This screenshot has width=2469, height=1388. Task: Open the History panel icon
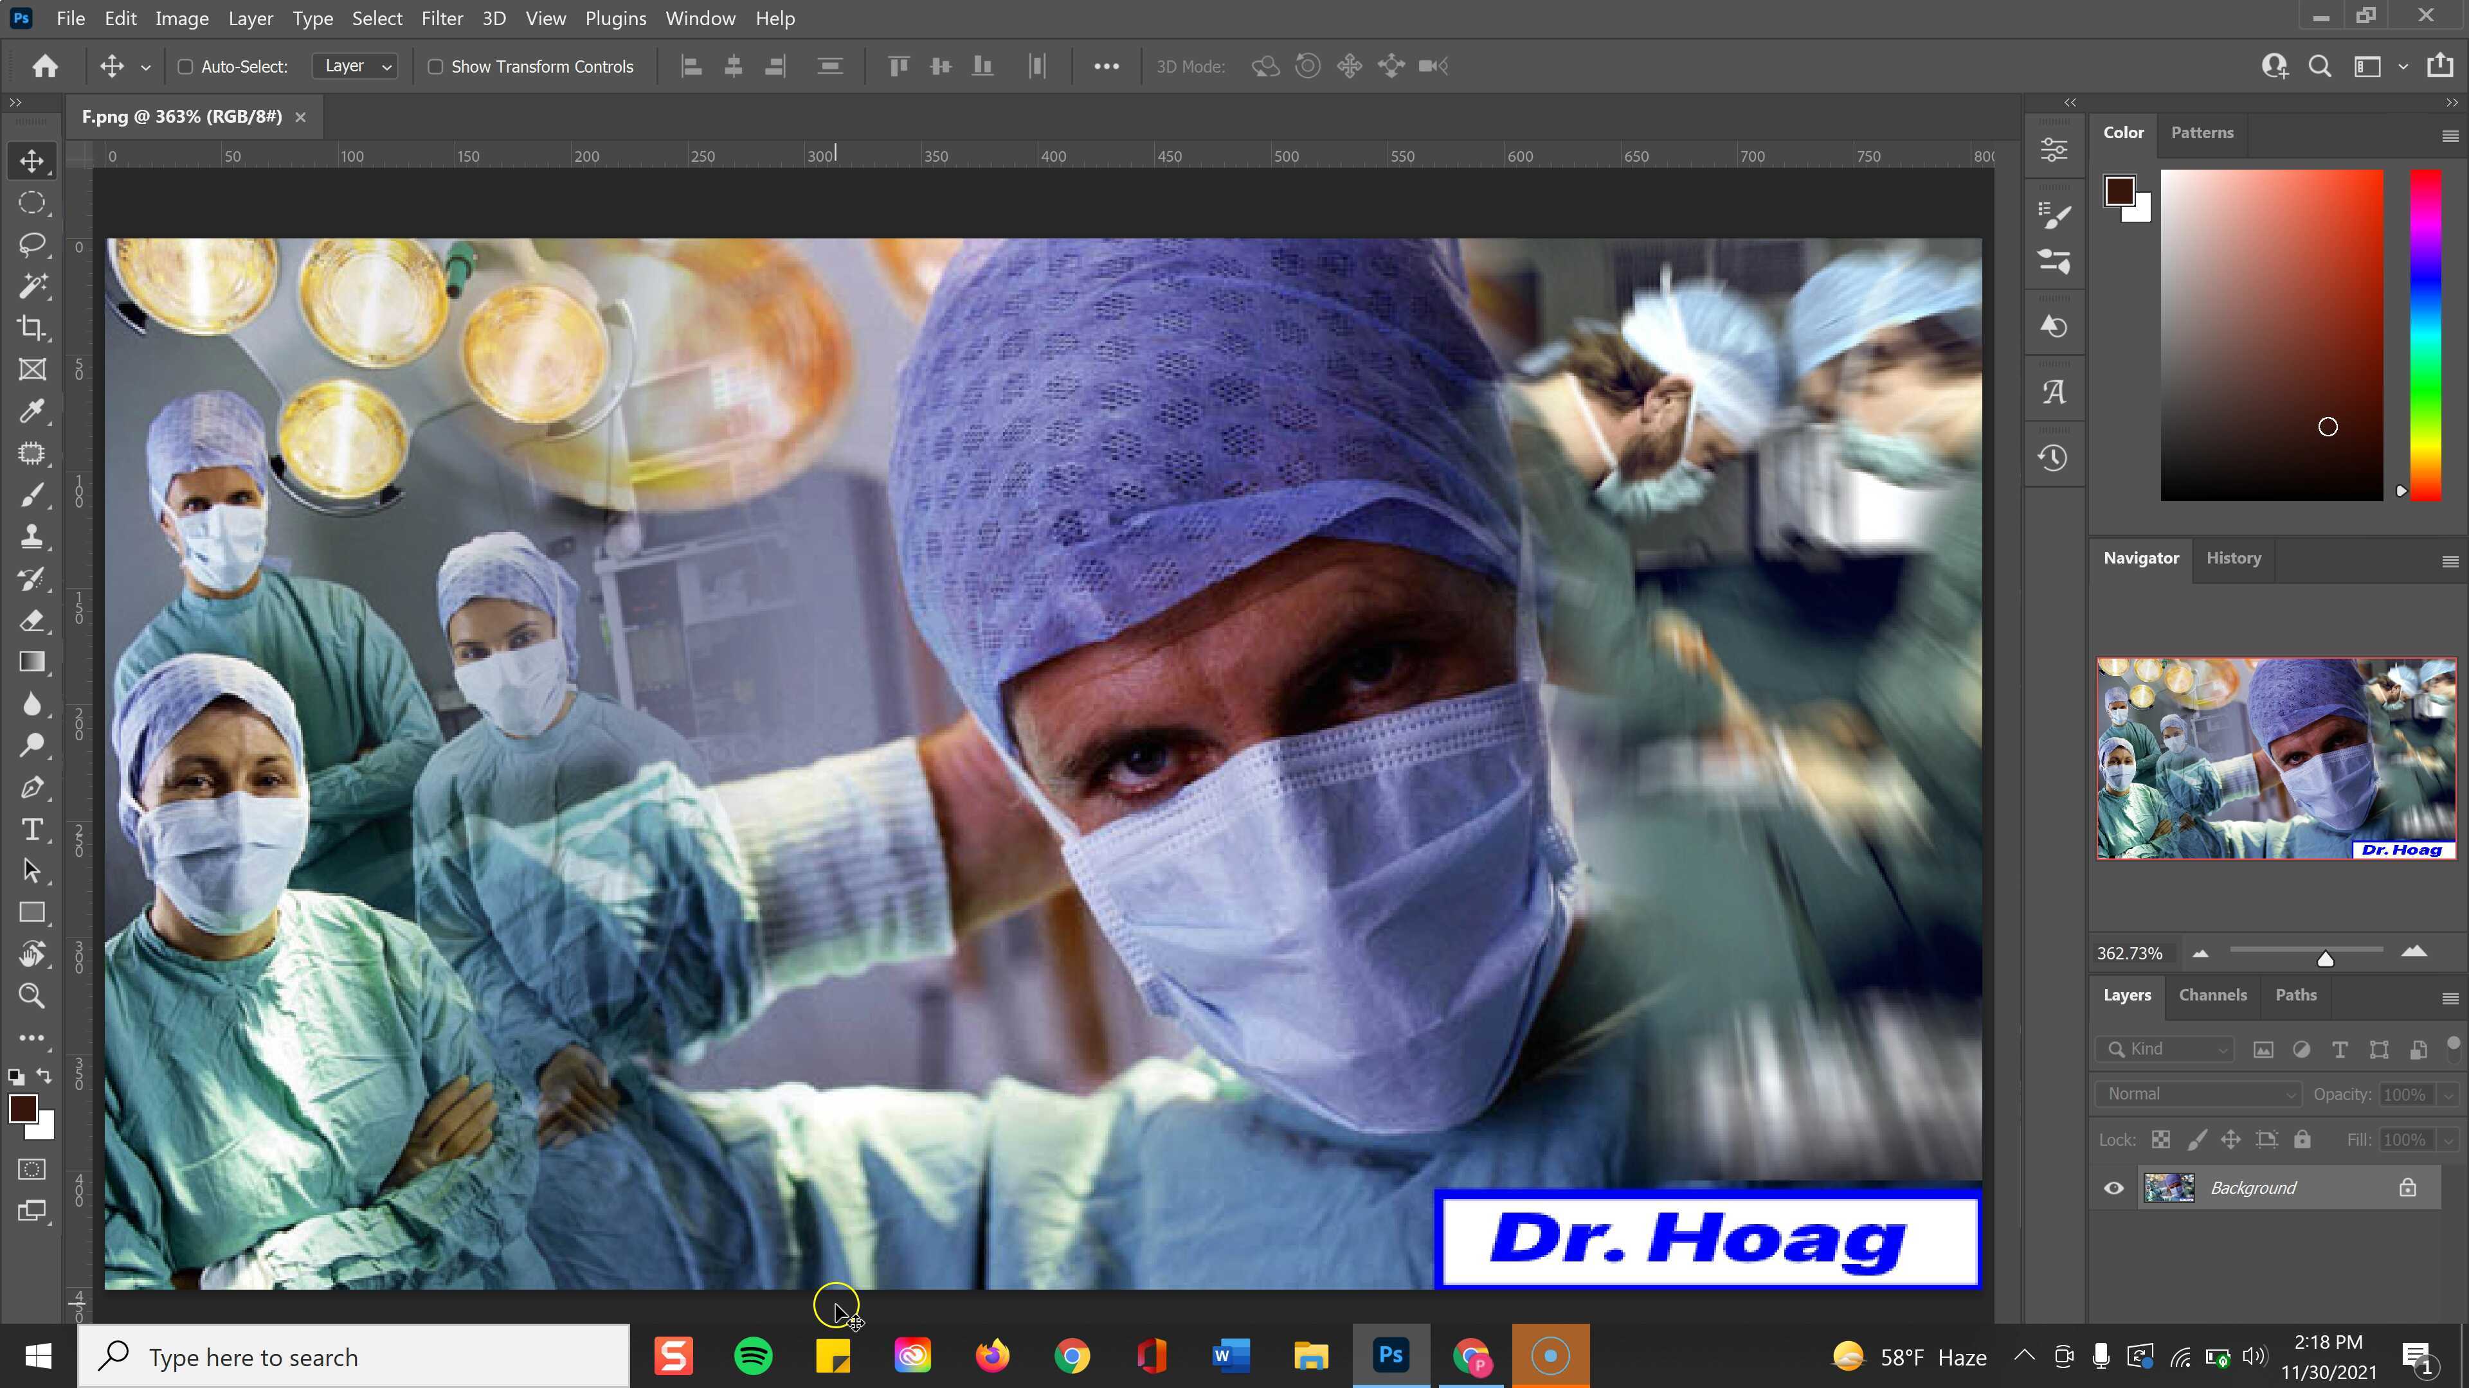click(2054, 458)
